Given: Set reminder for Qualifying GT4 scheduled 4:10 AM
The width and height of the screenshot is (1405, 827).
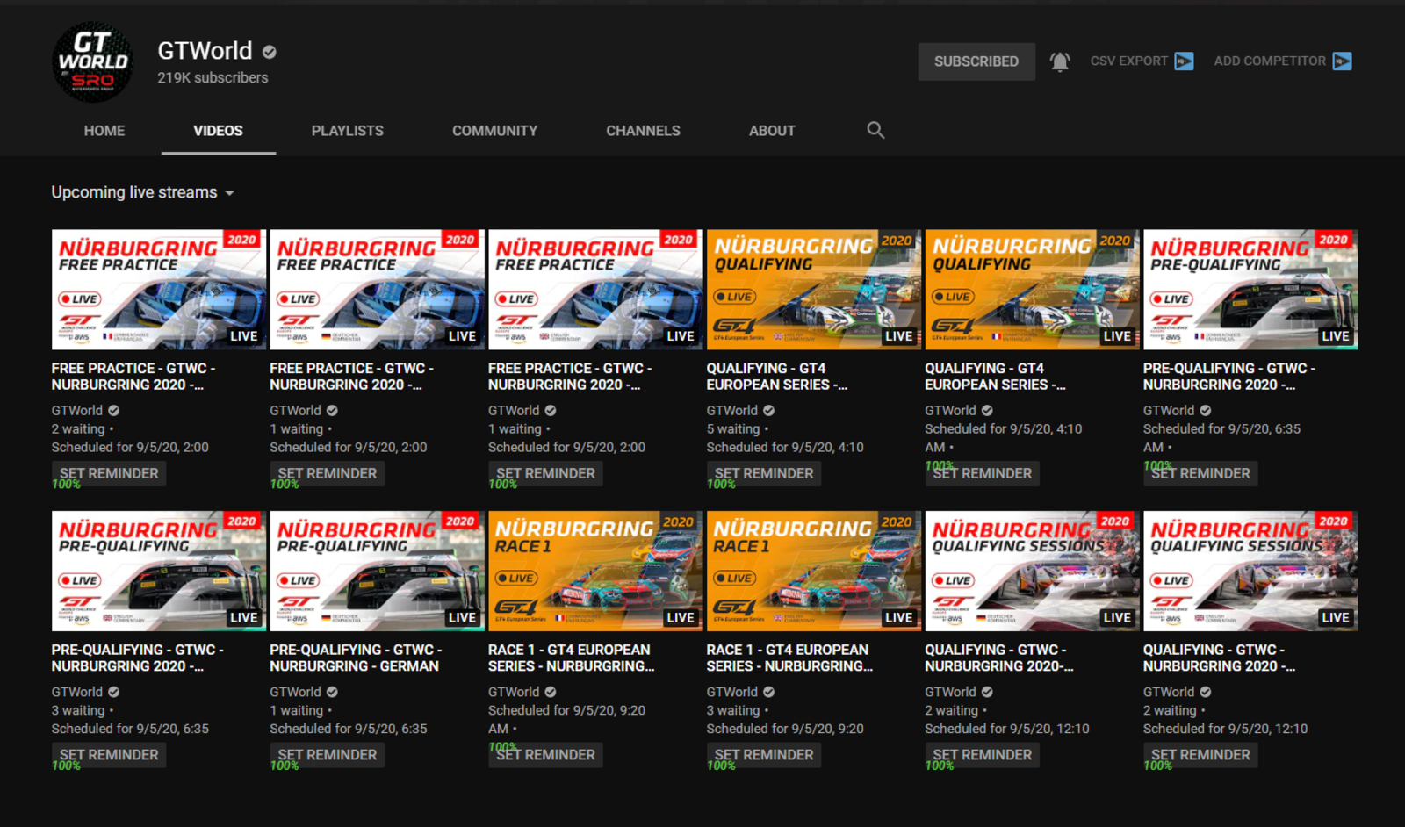Looking at the screenshot, I should (983, 473).
